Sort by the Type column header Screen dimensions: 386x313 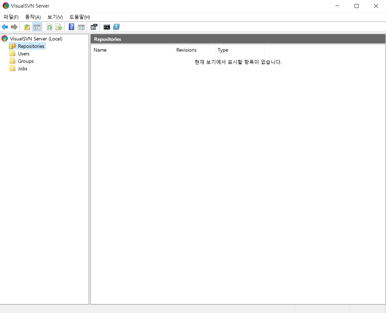click(240, 50)
